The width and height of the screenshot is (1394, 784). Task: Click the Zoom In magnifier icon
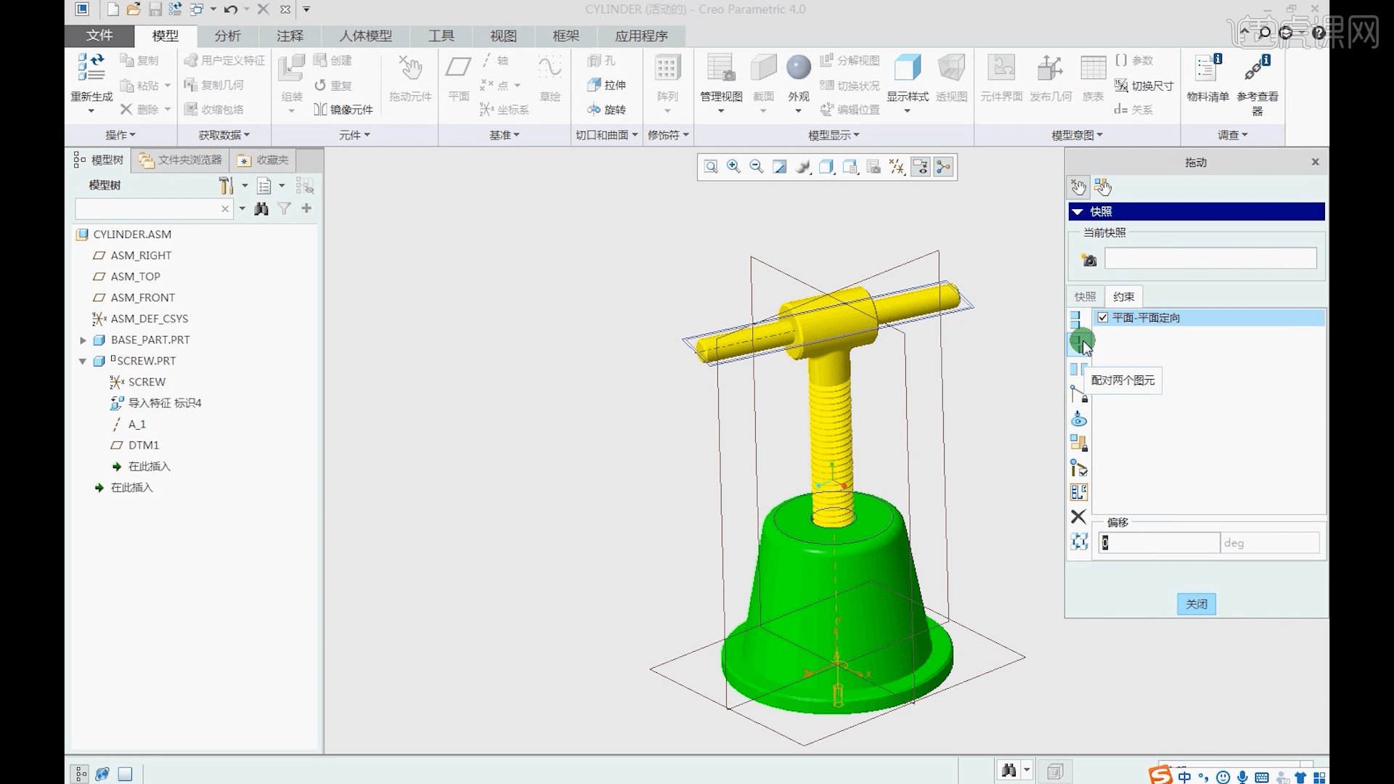733,167
